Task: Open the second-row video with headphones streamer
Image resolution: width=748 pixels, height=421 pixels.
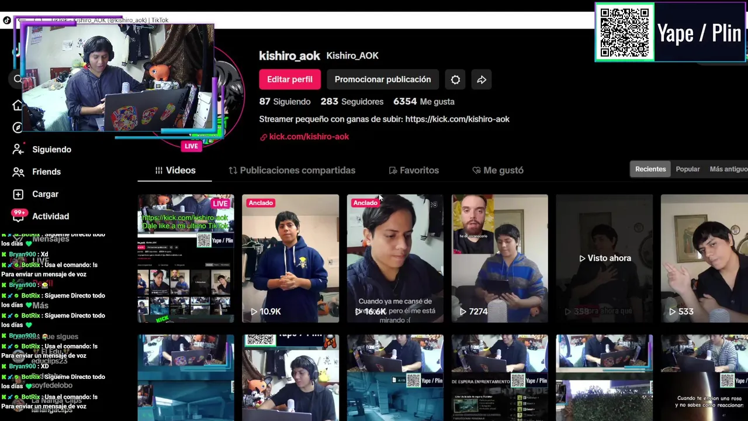Action: [x=290, y=378]
